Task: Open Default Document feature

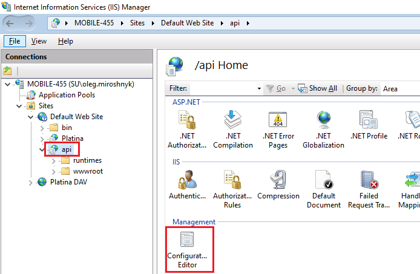Action: pos(324,189)
